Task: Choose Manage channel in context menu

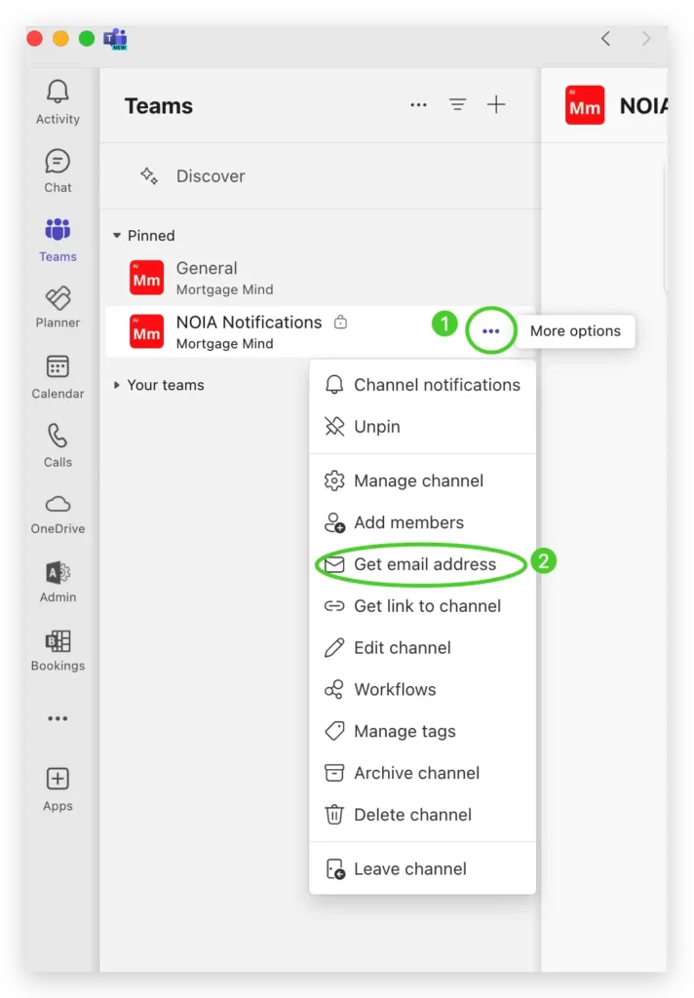Action: click(418, 480)
